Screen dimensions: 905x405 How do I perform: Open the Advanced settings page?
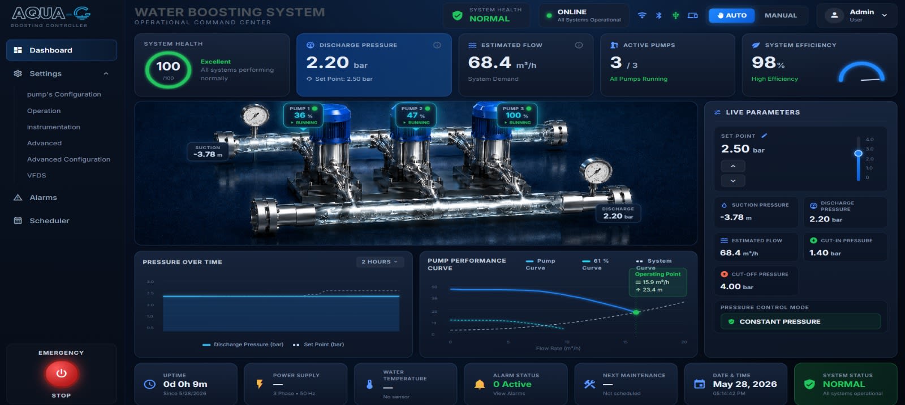(x=44, y=143)
